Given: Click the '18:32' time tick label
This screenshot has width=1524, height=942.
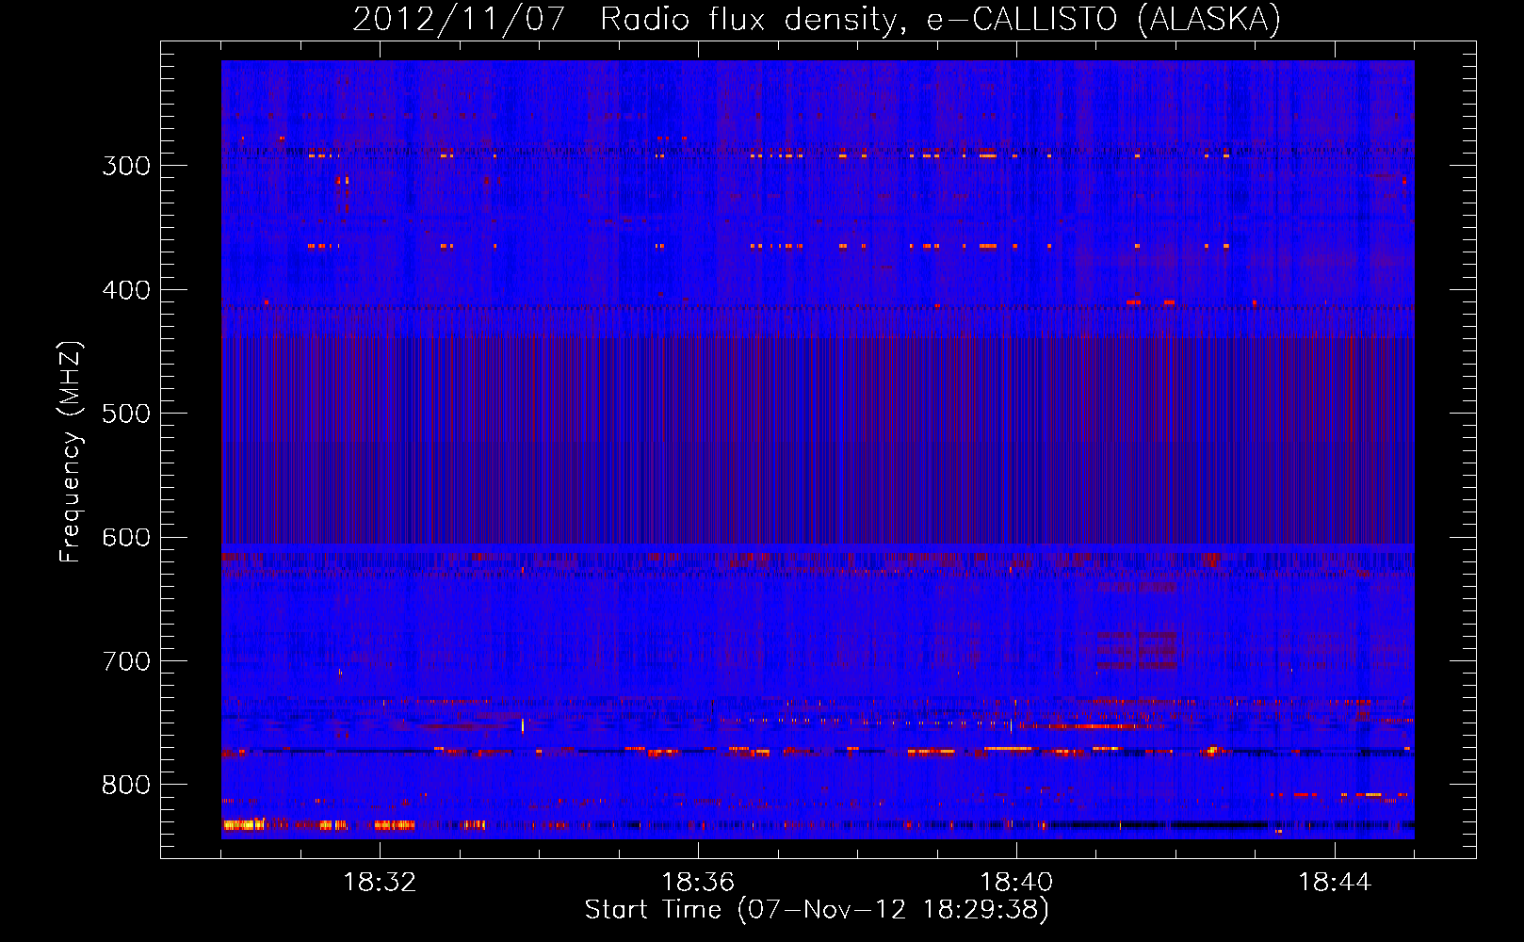Looking at the screenshot, I should pos(380,883).
